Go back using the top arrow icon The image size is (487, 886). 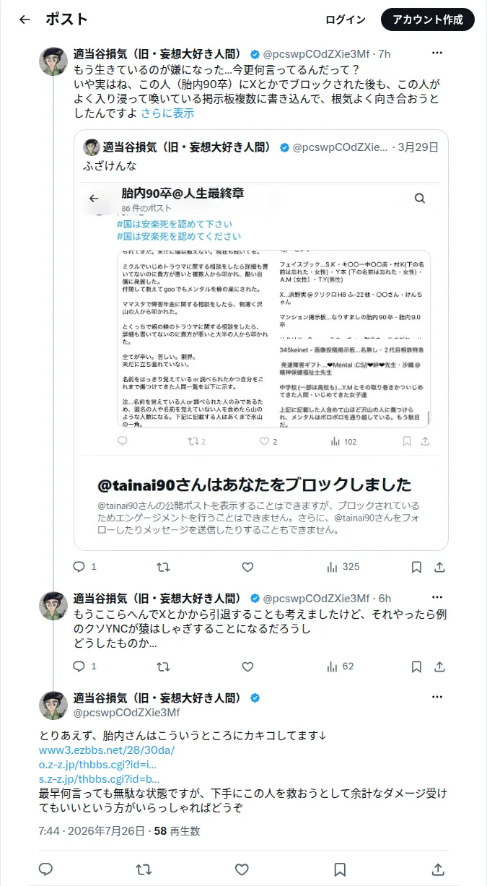[x=25, y=19]
